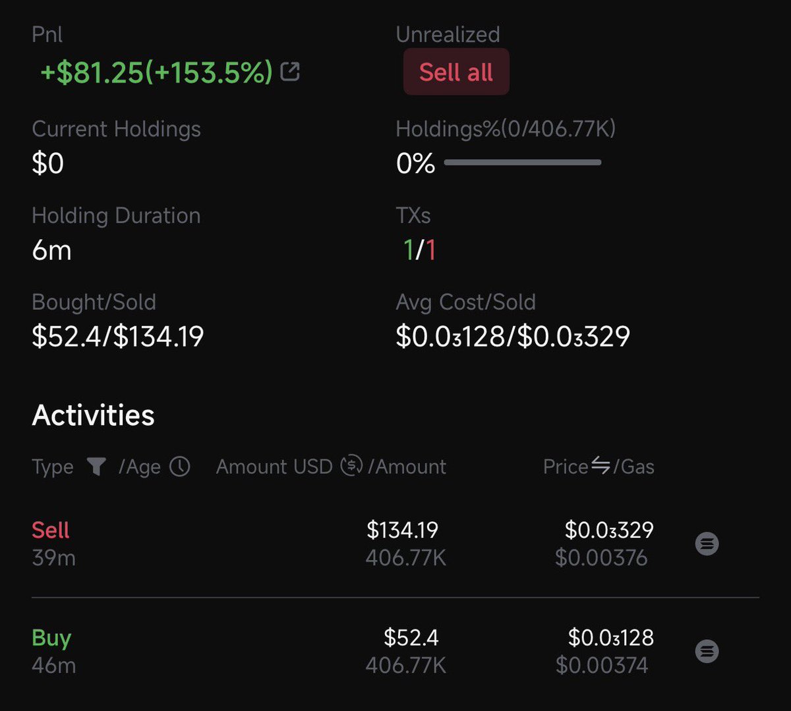Click the Type column header
Viewport: 791px width, 711px height.
point(53,467)
